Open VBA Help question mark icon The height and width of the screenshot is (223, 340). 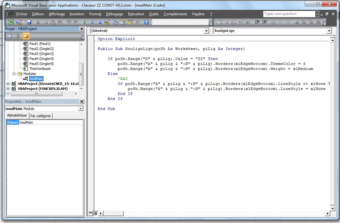point(146,22)
